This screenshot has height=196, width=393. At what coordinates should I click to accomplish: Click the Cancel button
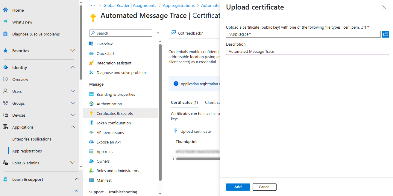tap(265, 187)
